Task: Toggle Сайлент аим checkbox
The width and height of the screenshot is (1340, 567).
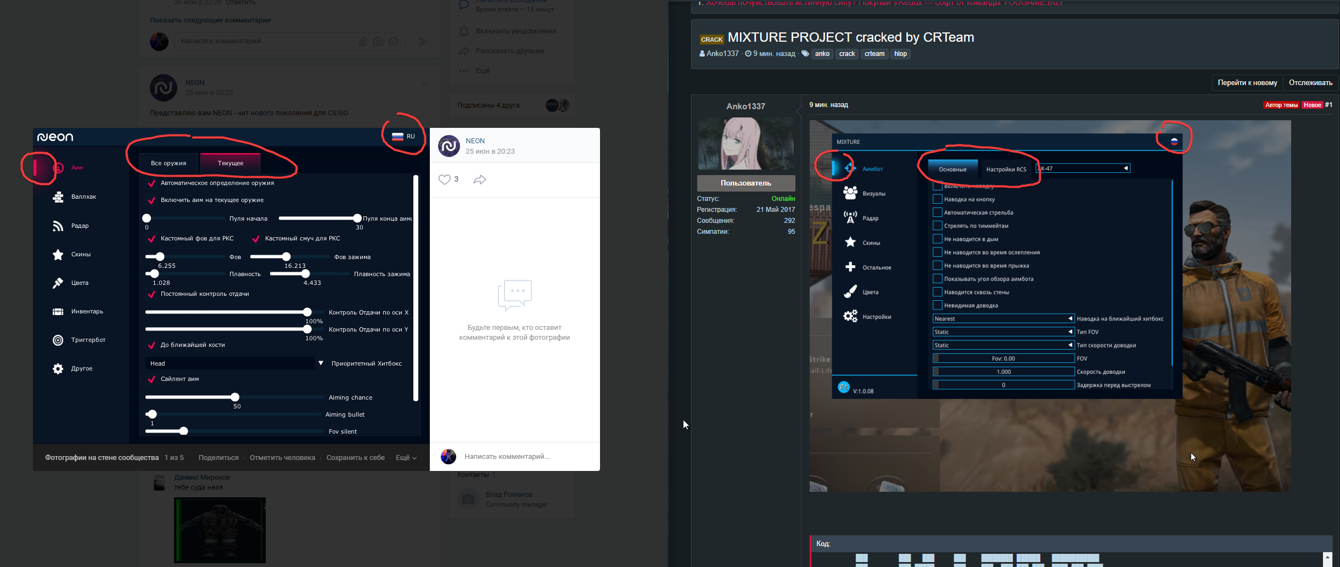Action: pyautogui.click(x=152, y=379)
